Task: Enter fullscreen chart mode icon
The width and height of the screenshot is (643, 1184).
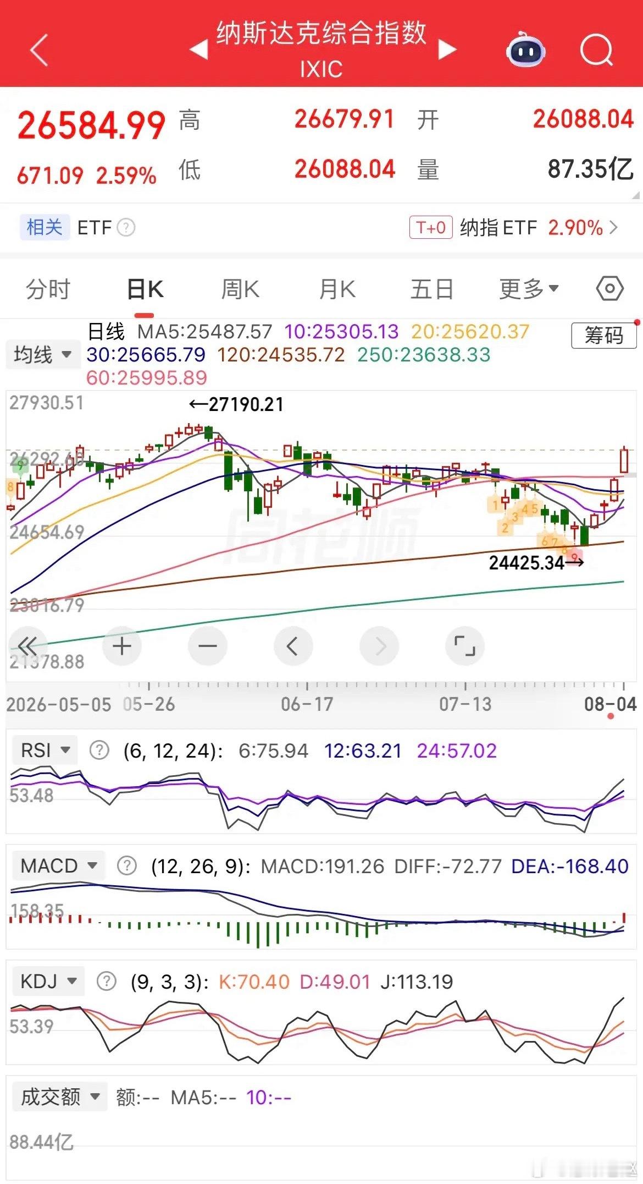Action: pos(464,646)
